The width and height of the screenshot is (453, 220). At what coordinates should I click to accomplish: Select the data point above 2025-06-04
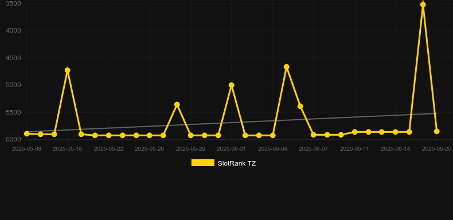point(273,135)
